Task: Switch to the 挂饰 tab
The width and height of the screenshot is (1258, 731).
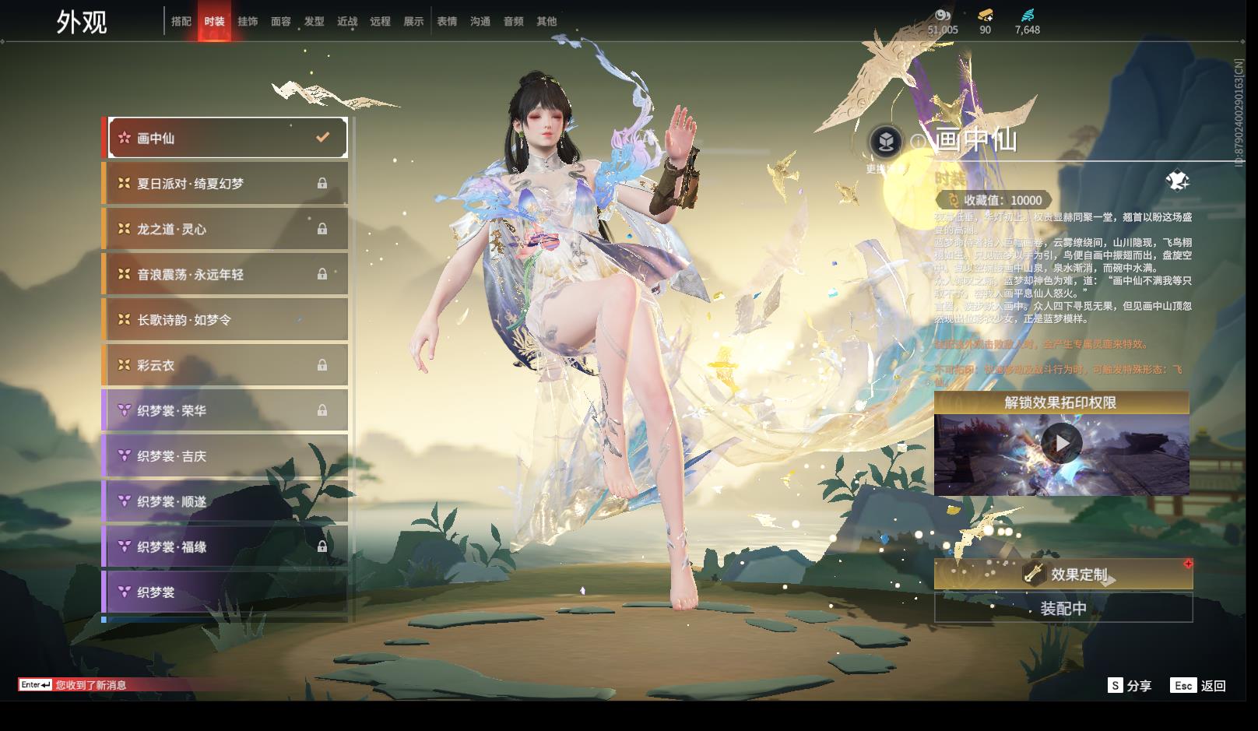Action: click(x=248, y=21)
